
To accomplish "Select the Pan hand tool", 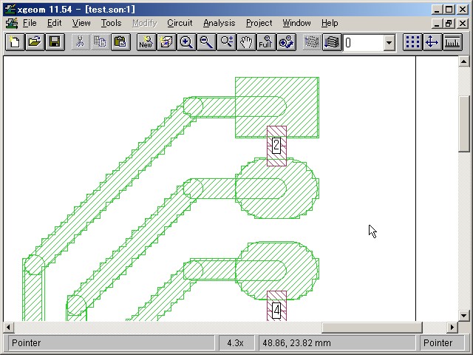I will [x=246, y=42].
